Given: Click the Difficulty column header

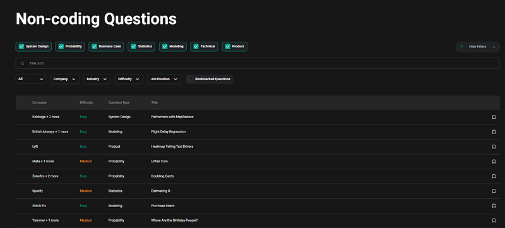Looking at the screenshot, I should coord(86,103).
